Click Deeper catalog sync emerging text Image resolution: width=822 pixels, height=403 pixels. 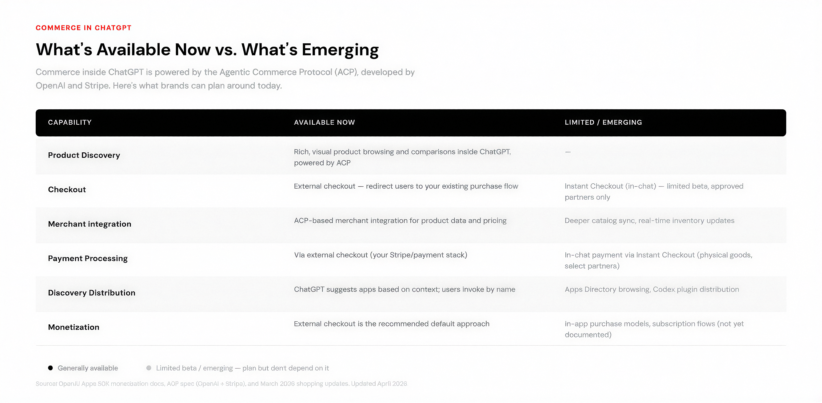pos(649,221)
